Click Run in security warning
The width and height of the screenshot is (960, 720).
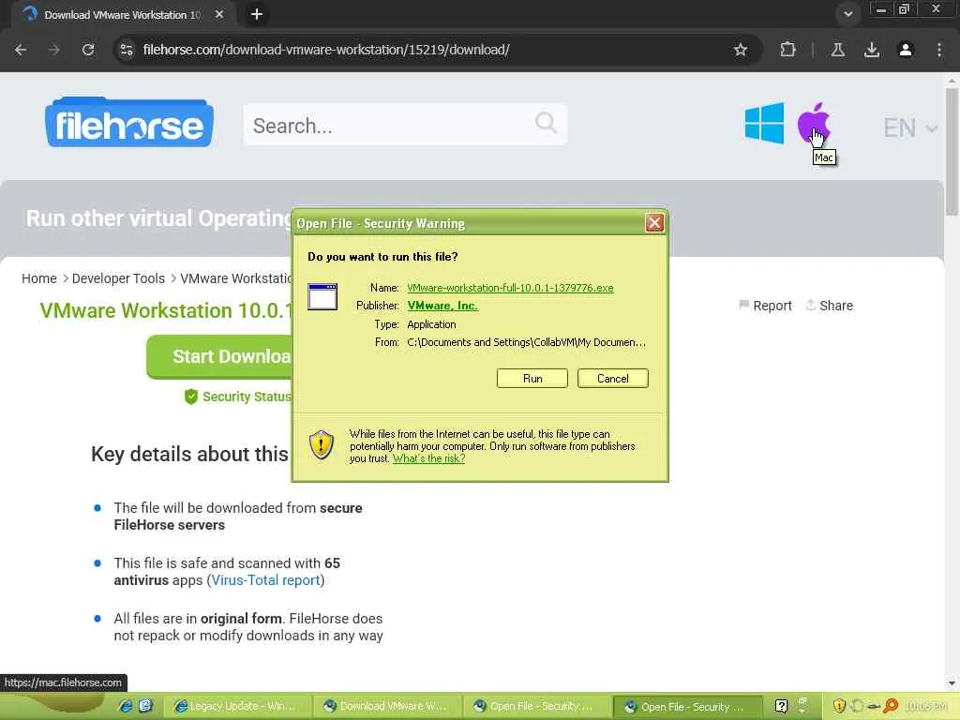pos(532,379)
